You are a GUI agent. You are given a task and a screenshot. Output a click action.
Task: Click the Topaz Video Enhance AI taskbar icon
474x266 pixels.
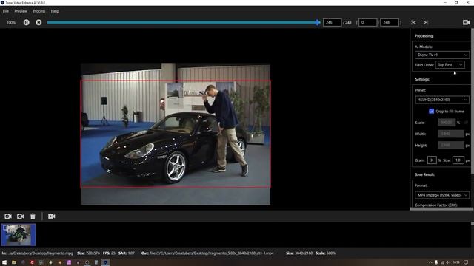(105, 262)
